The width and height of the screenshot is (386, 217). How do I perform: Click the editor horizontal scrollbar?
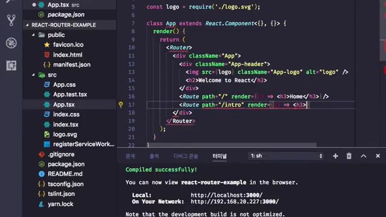coord(232,145)
